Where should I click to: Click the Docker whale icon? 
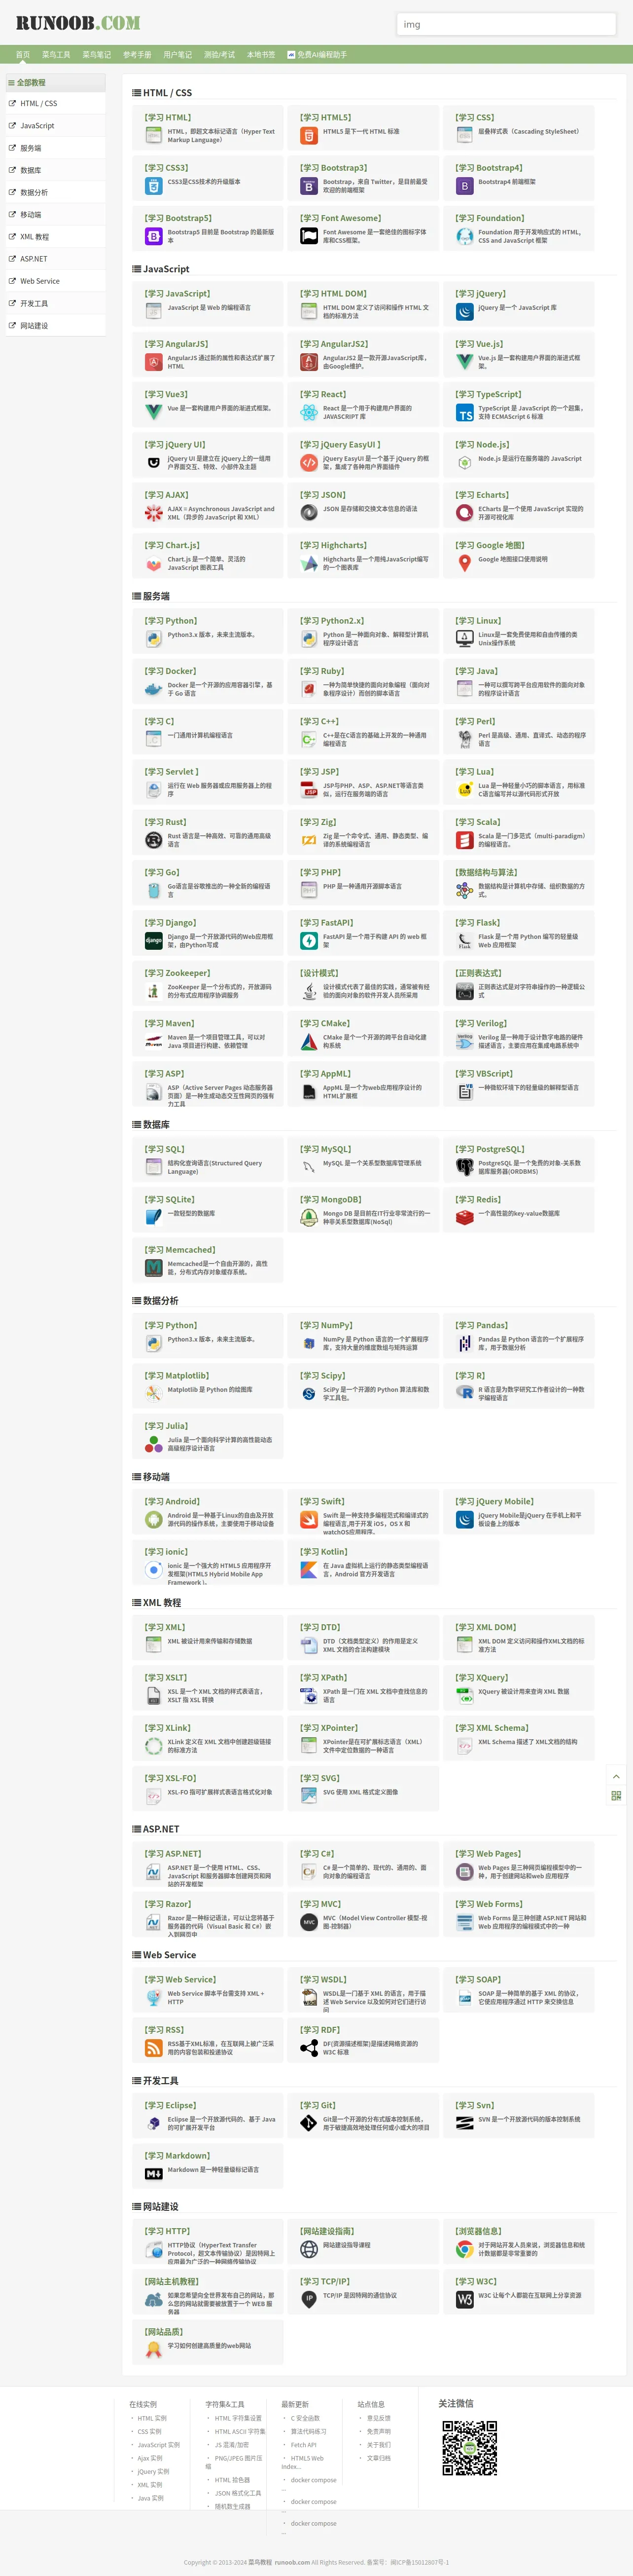[x=153, y=689]
